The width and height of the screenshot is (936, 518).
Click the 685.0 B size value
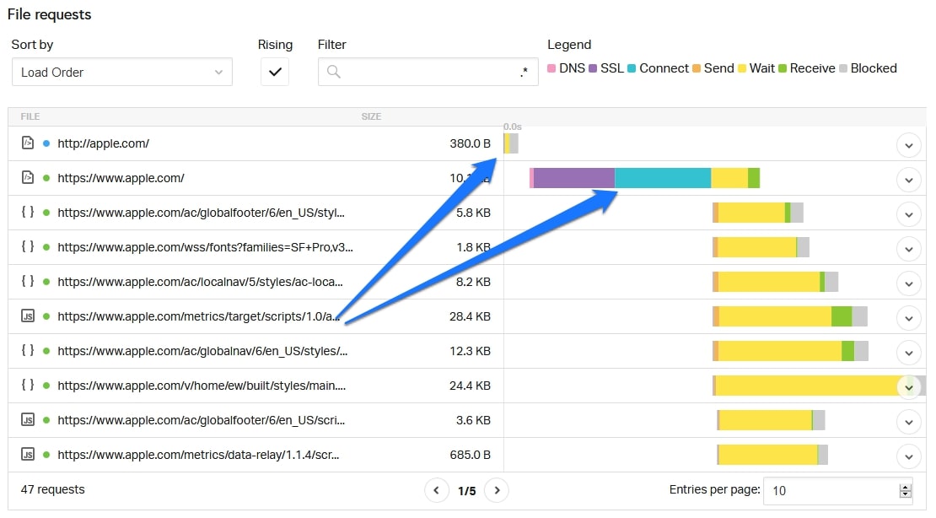(470, 456)
